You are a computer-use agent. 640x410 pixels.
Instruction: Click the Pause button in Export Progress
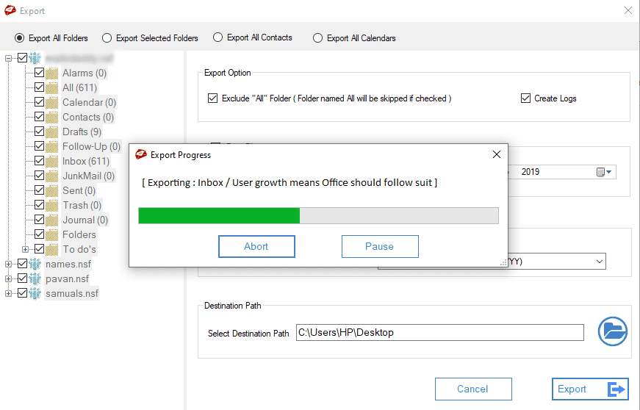tap(380, 246)
